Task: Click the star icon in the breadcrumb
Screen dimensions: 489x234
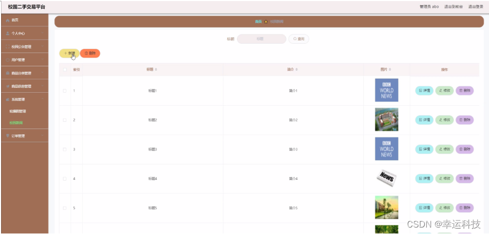Action: pos(266,22)
